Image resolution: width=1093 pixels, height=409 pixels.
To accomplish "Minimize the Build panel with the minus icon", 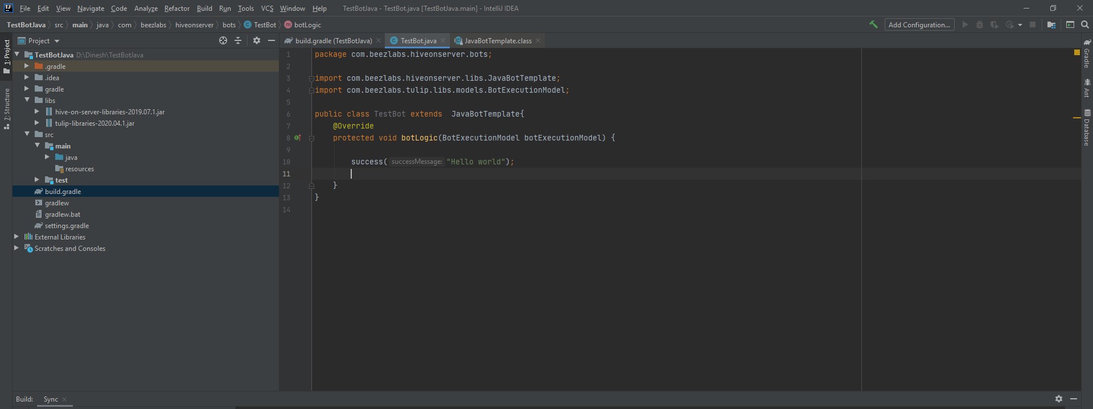I will click(1074, 399).
